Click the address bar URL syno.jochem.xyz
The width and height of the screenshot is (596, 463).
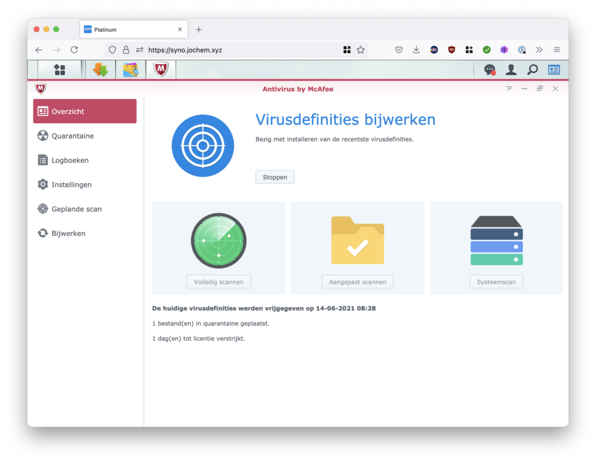(185, 50)
